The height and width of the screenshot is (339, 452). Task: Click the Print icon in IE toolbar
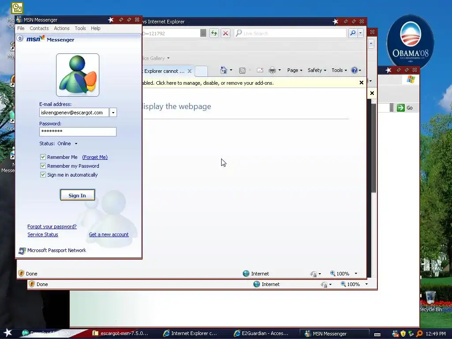[x=272, y=70]
